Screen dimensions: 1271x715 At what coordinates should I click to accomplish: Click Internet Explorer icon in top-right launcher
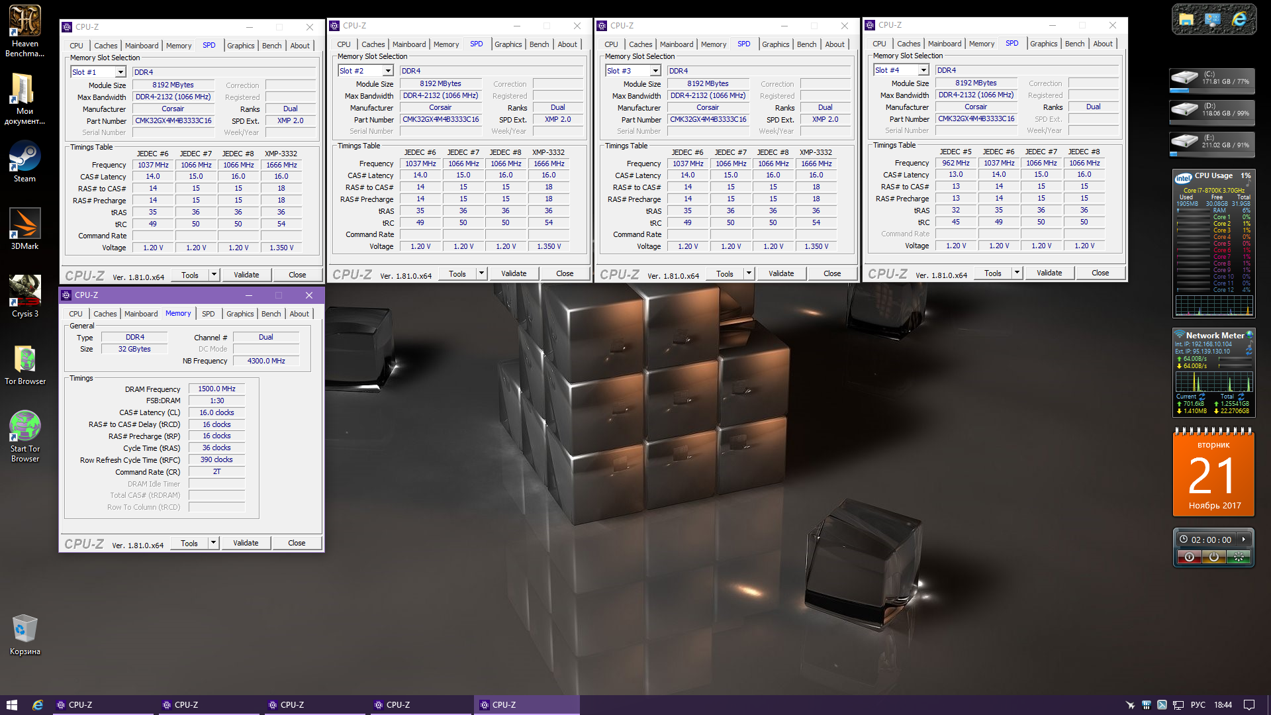point(1239,20)
